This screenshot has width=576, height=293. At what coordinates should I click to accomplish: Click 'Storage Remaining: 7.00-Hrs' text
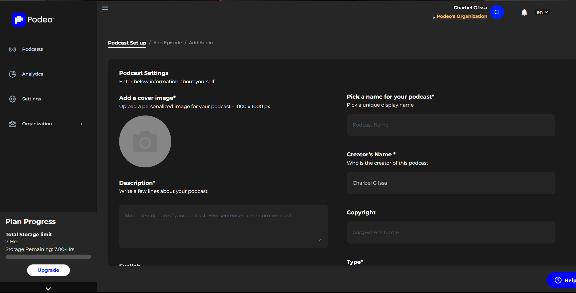(40, 249)
